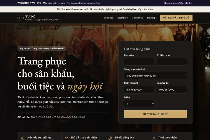Screen dimensions: 210x140
Task: Open calendar picker in Ngày trả đồ field
Action: 183,90
